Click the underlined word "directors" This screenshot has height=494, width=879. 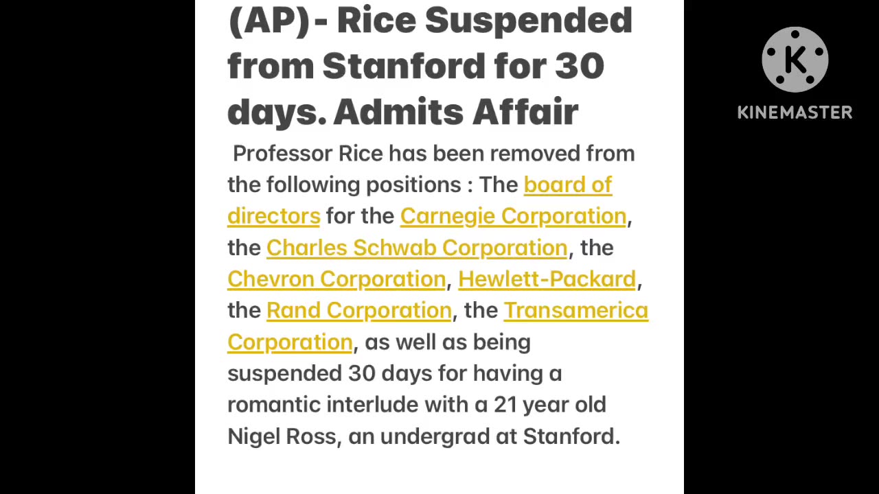(273, 216)
